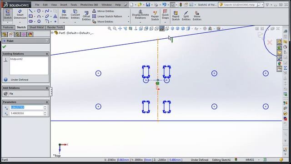
Task: Open Linear Sketch Pattern dropdown arrow
Action: pos(128,16)
